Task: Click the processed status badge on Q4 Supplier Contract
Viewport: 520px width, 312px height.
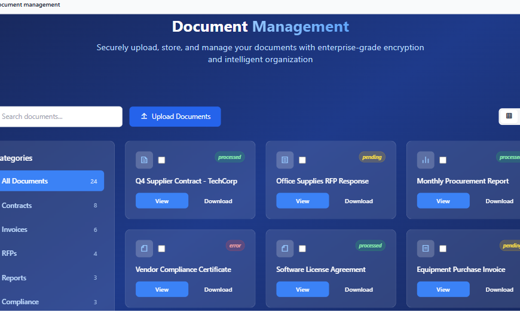Action: (230, 157)
